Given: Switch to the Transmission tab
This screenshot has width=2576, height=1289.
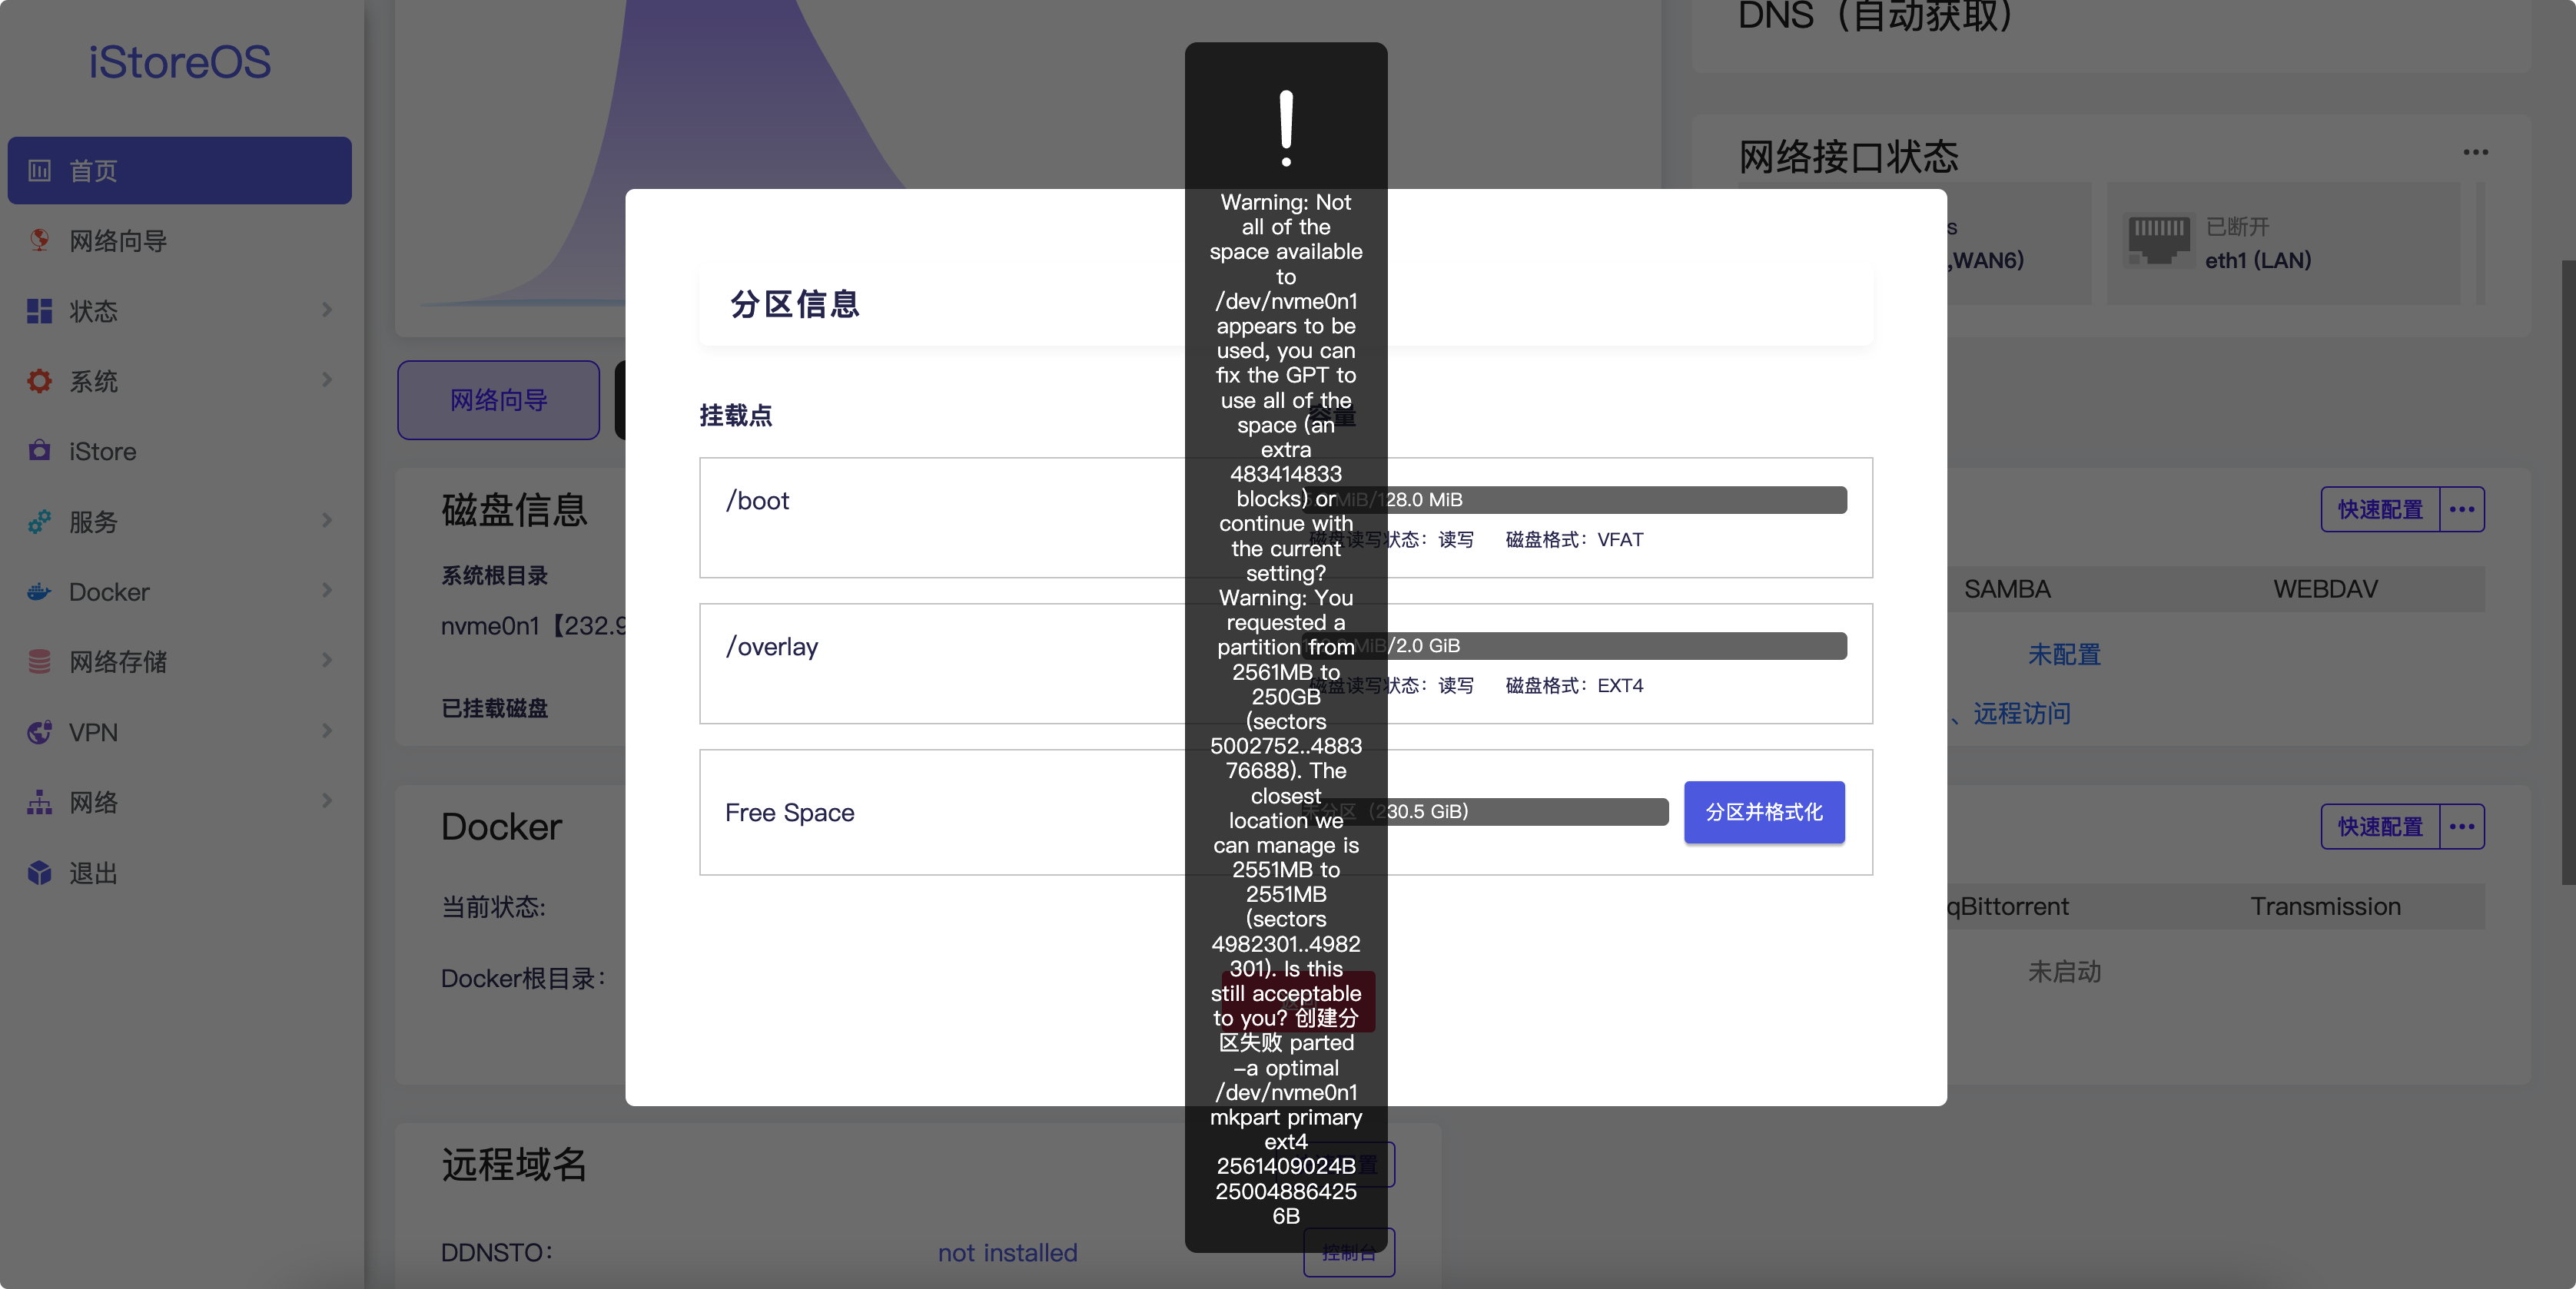Looking at the screenshot, I should [2326, 906].
